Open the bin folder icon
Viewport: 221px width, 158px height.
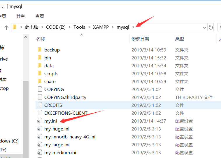(x=40, y=58)
